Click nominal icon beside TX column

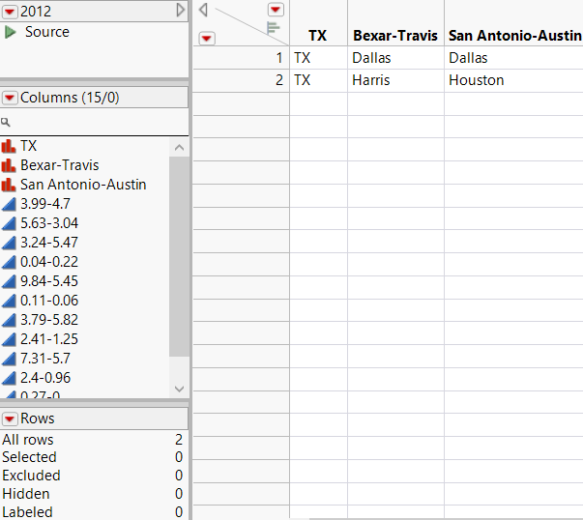[x=9, y=146]
